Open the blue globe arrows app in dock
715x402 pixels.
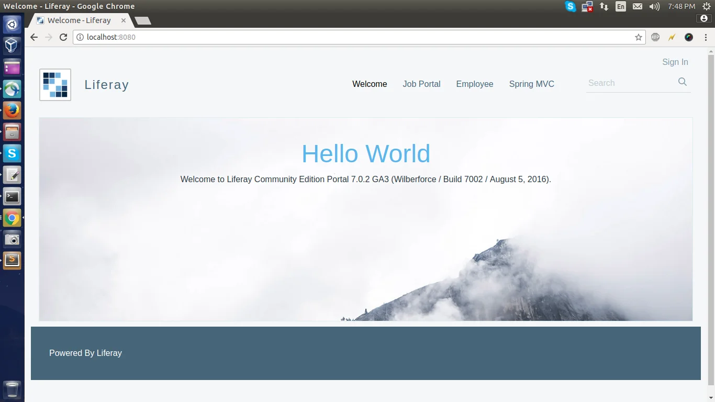point(12,89)
